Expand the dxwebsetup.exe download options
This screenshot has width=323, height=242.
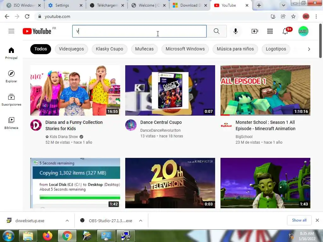(x=67, y=221)
